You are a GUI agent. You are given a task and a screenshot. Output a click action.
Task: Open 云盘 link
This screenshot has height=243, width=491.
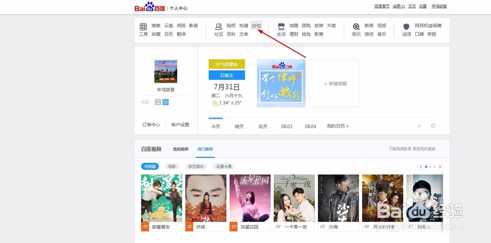[x=168, y=26]
